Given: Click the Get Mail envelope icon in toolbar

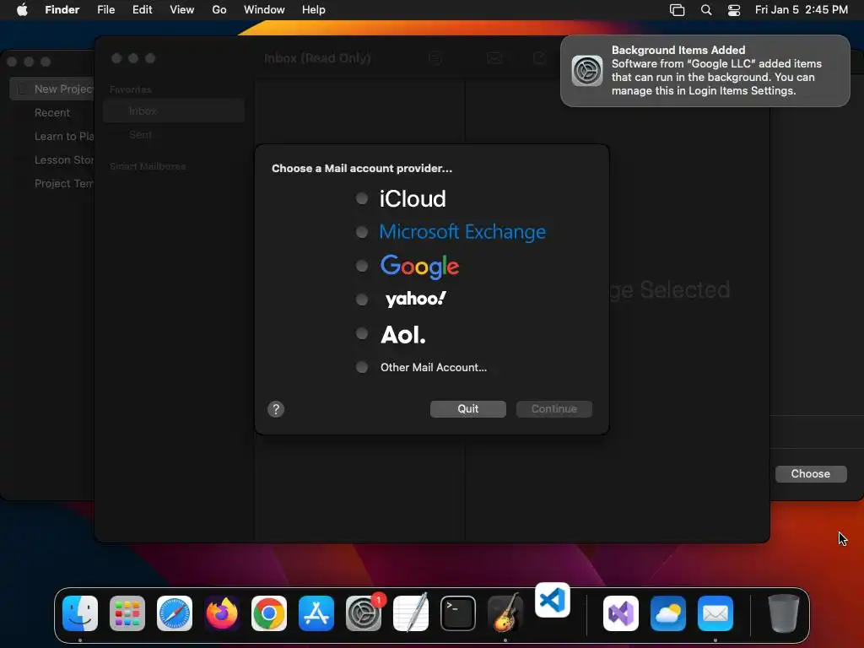Looking at the screenshot, I should pos(494,58).
